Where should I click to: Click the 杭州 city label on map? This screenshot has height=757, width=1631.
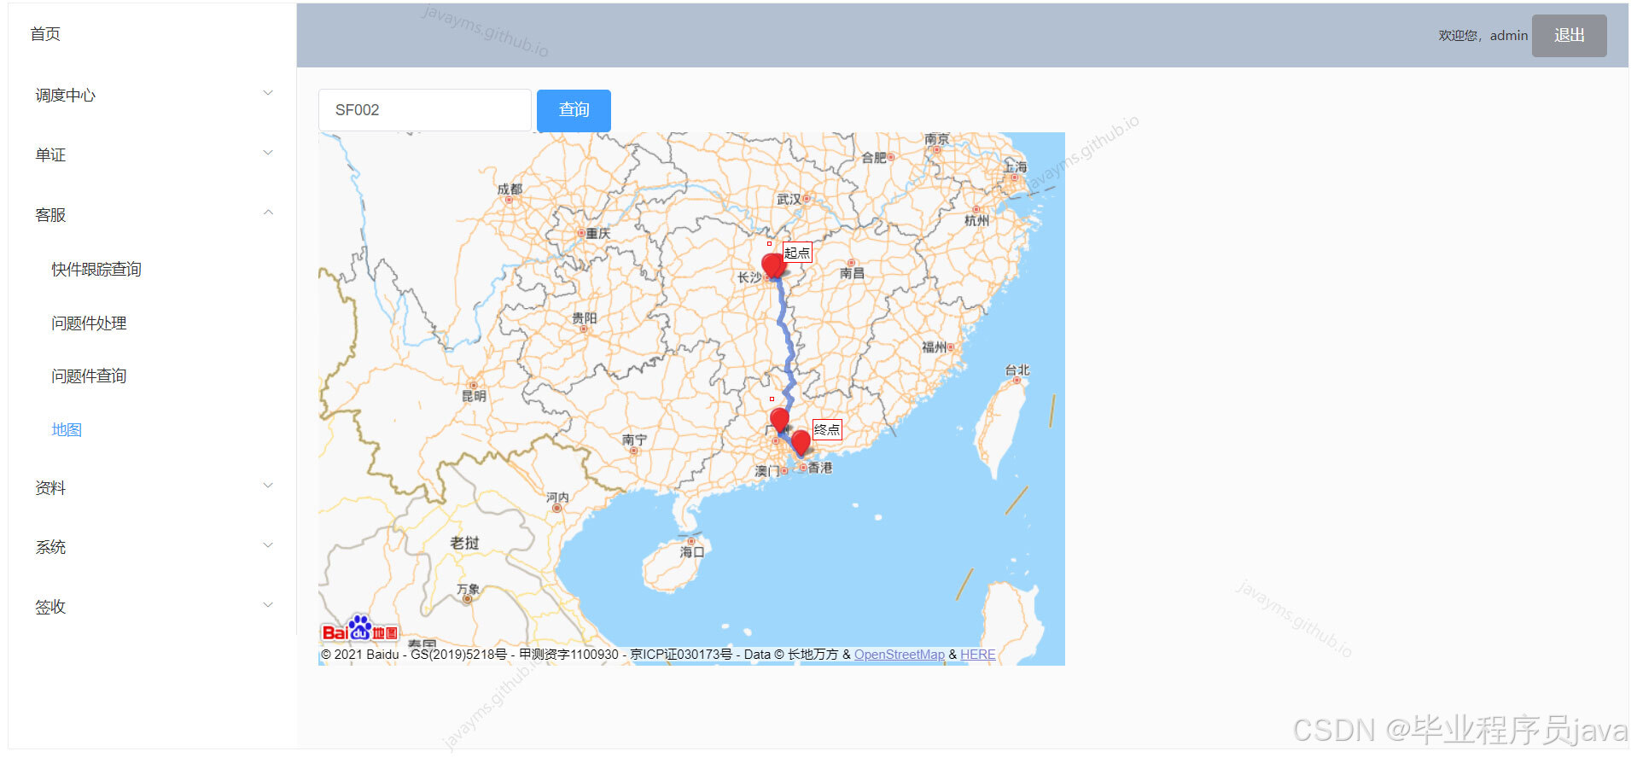coord(976,220)
